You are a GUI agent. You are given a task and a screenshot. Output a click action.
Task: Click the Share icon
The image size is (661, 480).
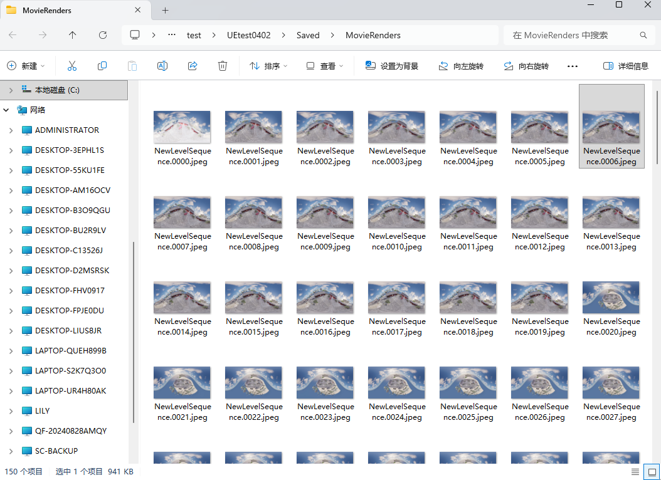tap(193, 66)
